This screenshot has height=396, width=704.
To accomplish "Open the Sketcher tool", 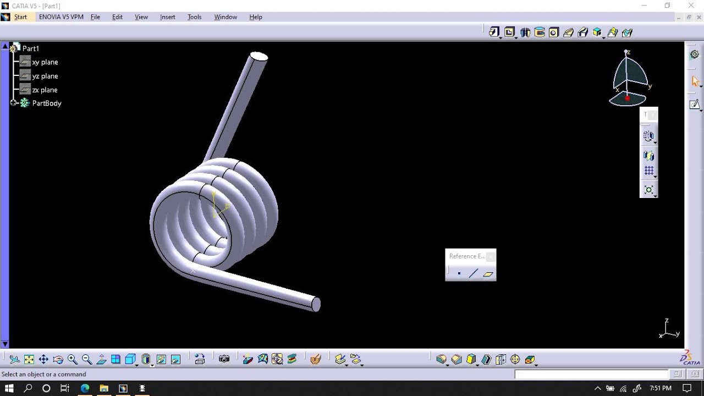I will 695,104.
